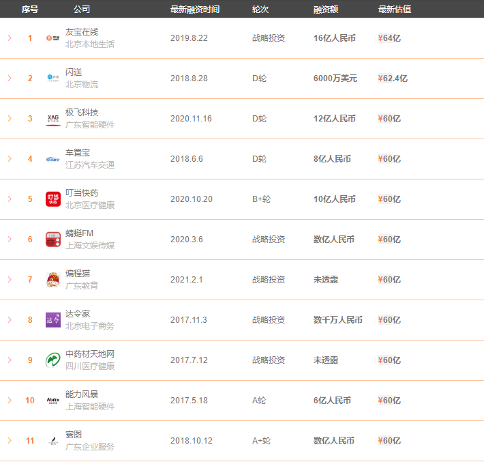This screenshot has height=462, width=484.
Task: Click the 最新融资时间 column header
Action: [x=195, y=10]
